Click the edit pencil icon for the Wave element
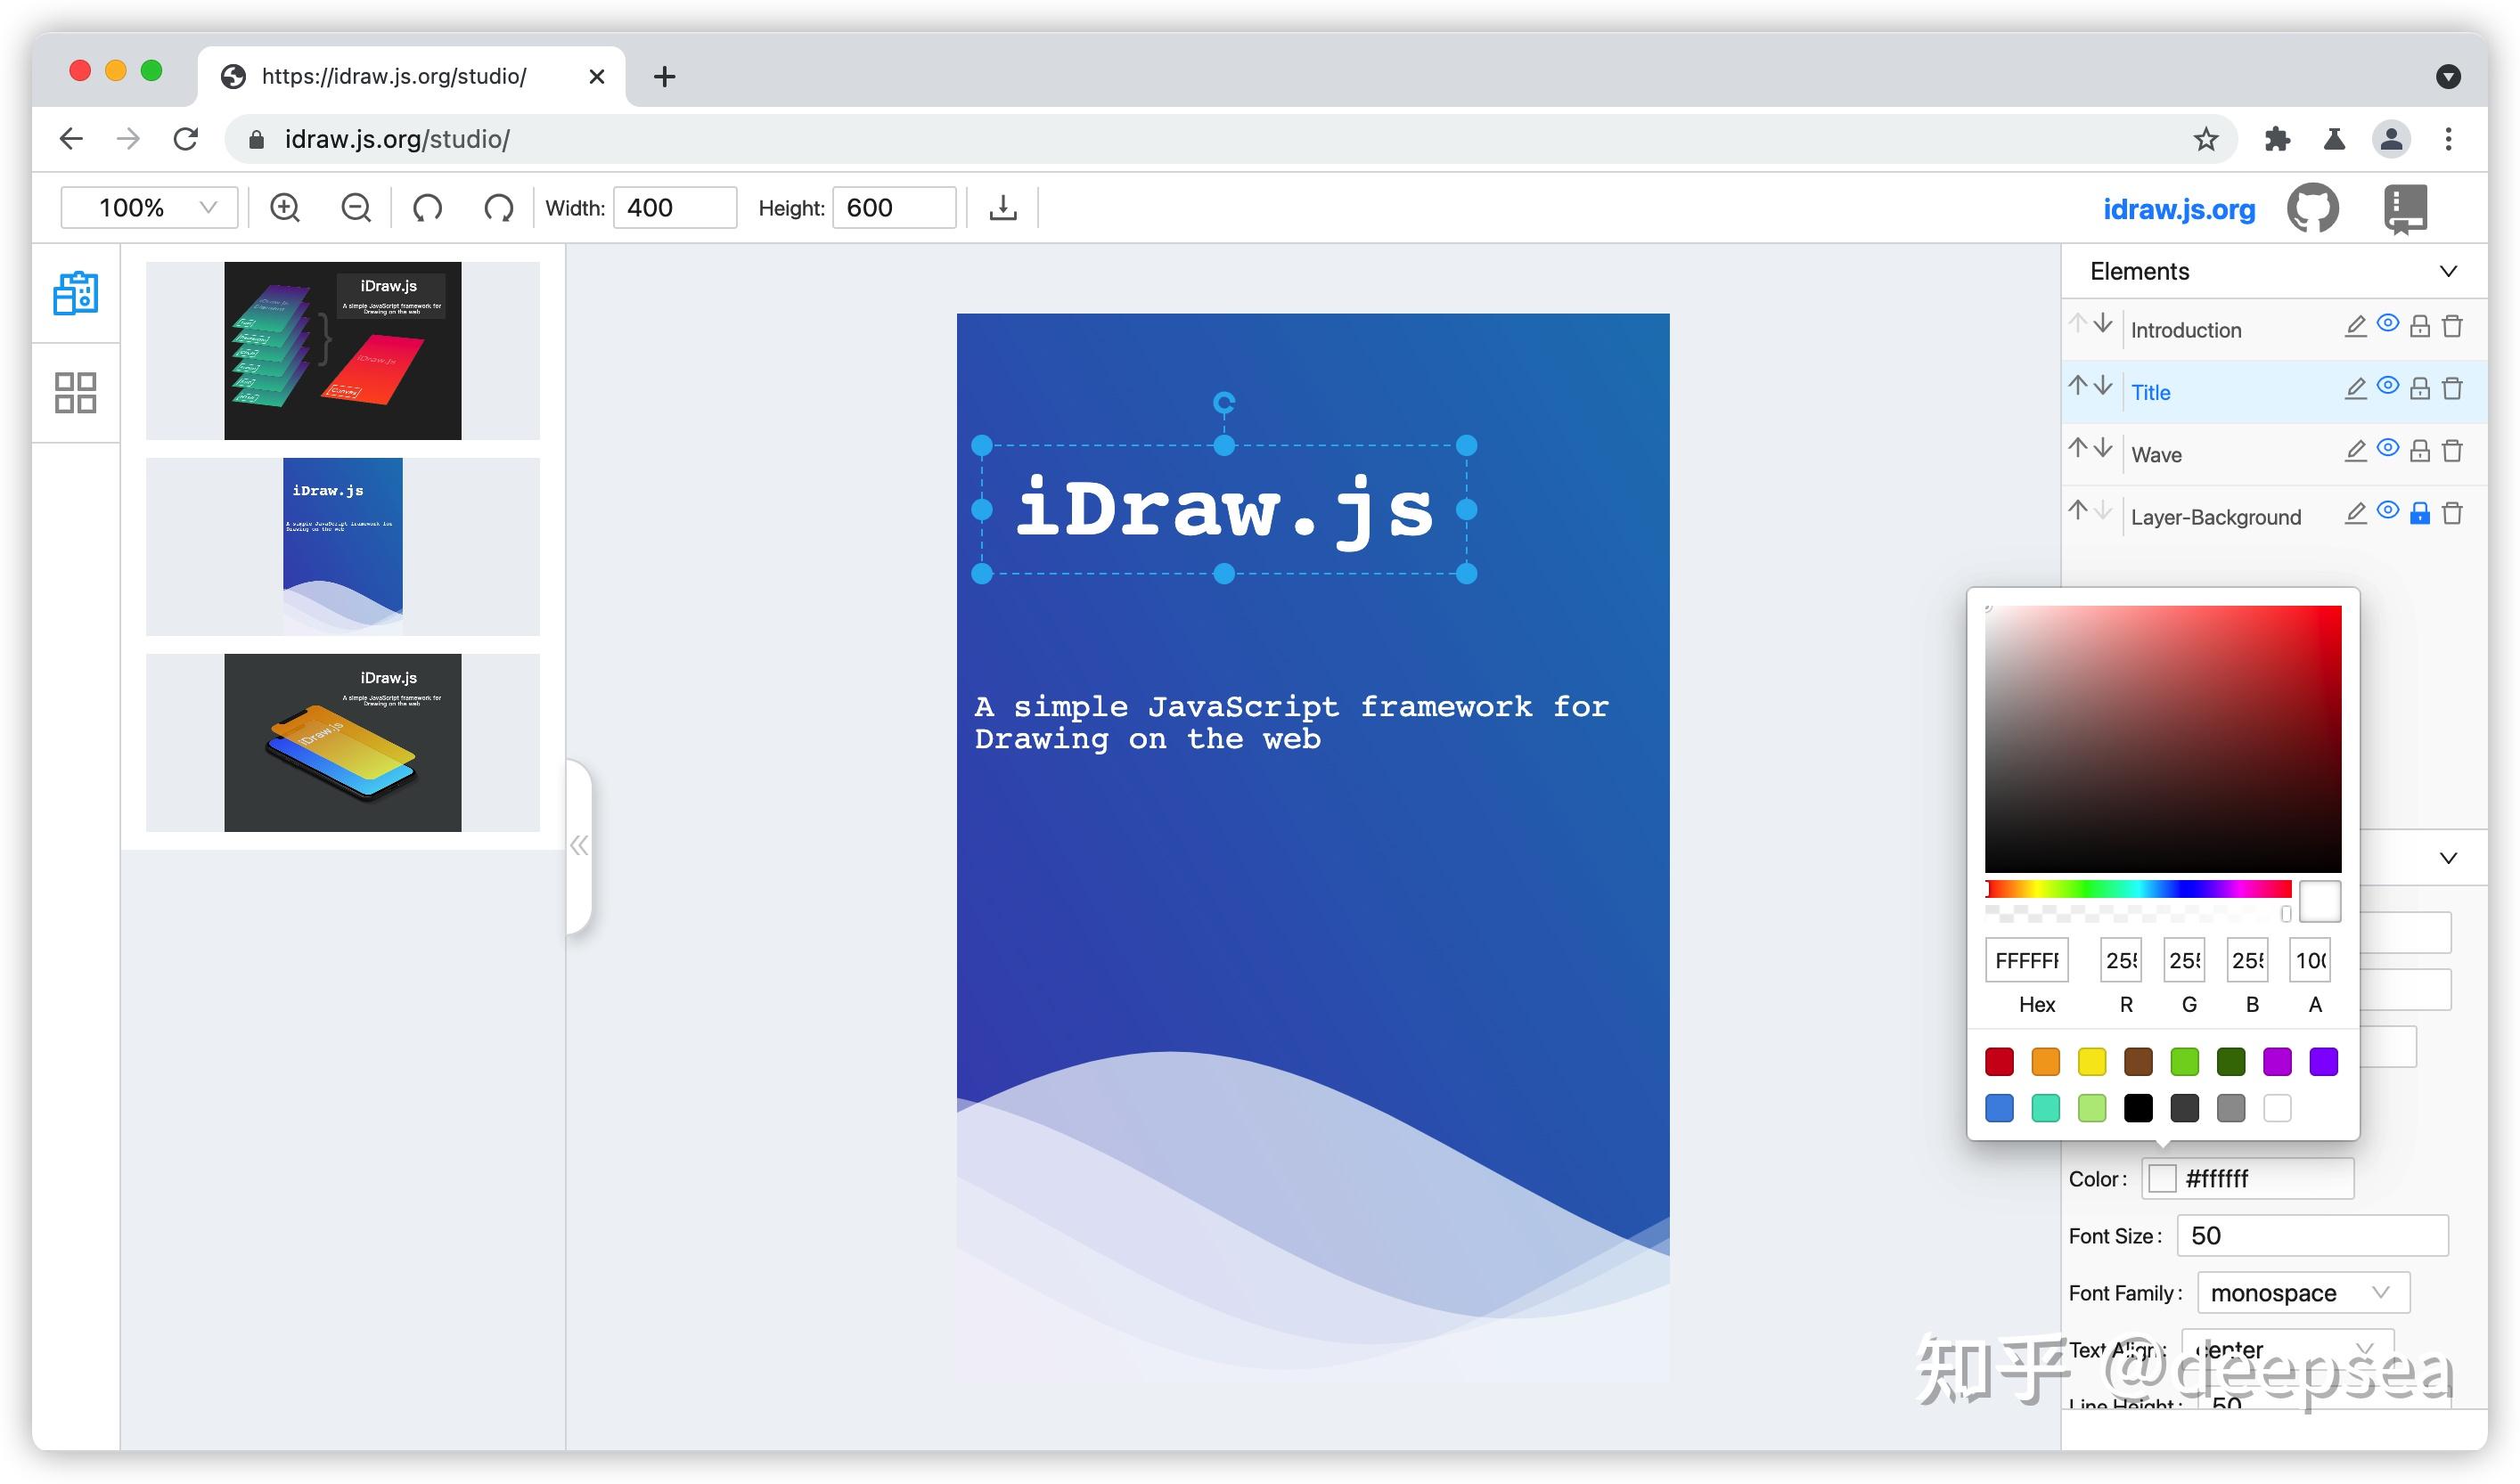 (x=2355, y=450)
